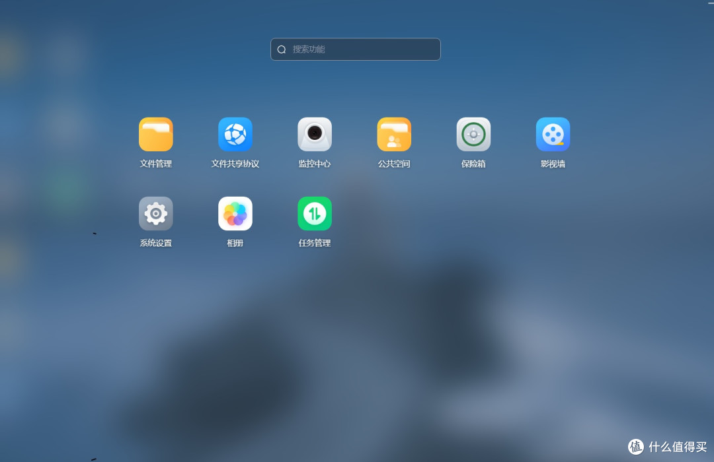The height and width of the screenshot is (462, 714).
Task: Open the 影视墙 video wall app
Action: [x=553, y=134]
